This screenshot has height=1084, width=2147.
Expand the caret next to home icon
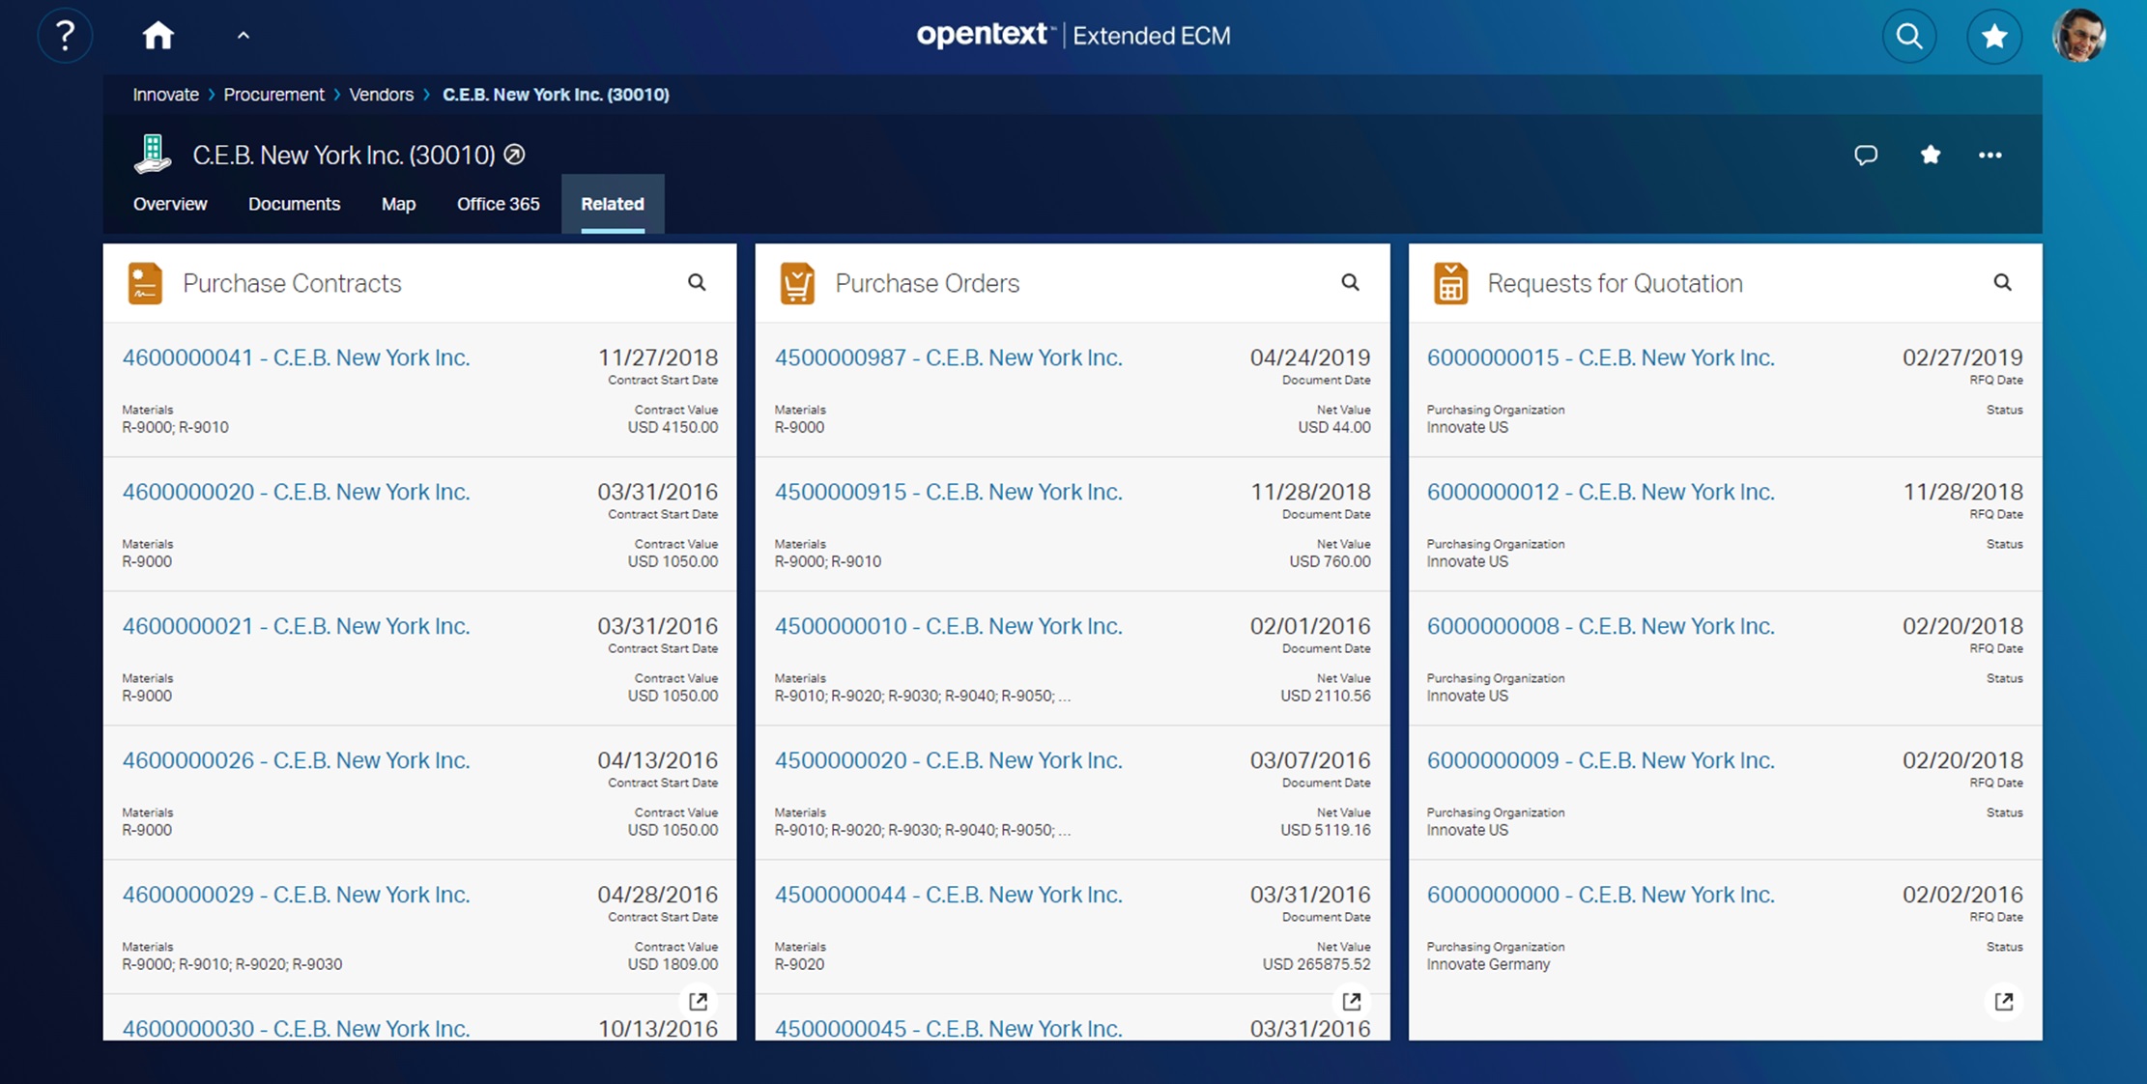point(243,36)
